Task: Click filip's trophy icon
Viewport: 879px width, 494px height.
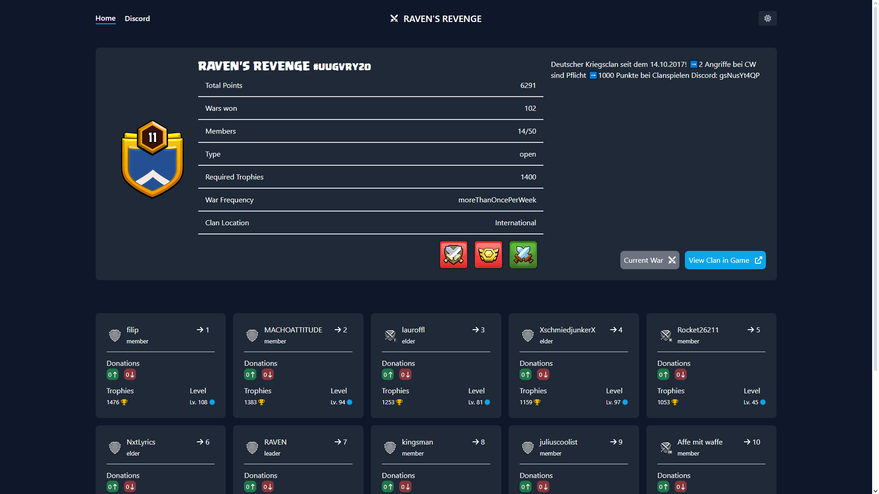Action: [x=124, y=402]
